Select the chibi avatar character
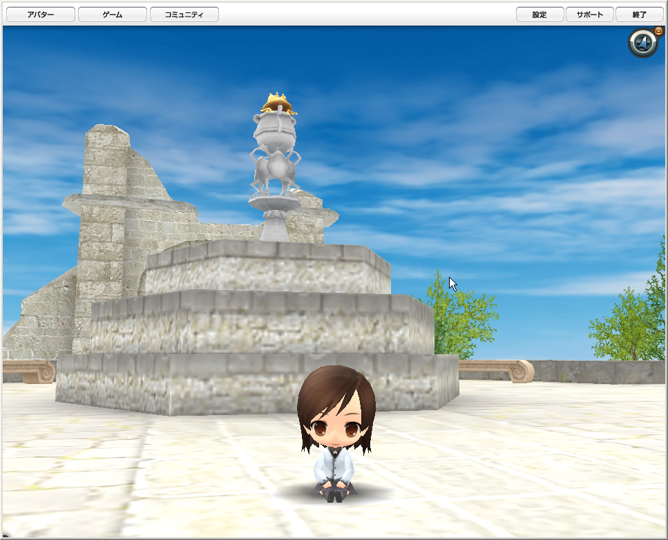This screenshot has height=540, width=668. pyautogui.click(x=336, y=434)
